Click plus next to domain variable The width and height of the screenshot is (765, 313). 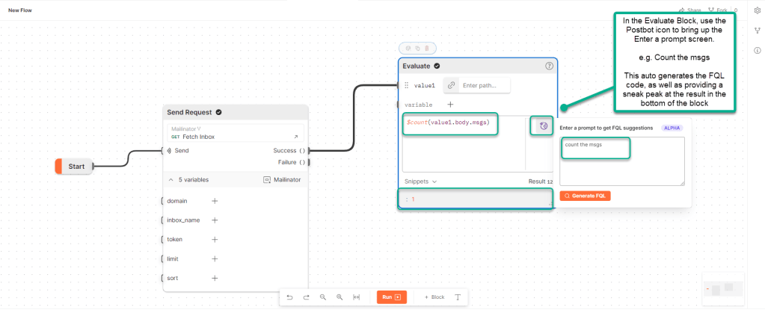[x=215, y=201]
